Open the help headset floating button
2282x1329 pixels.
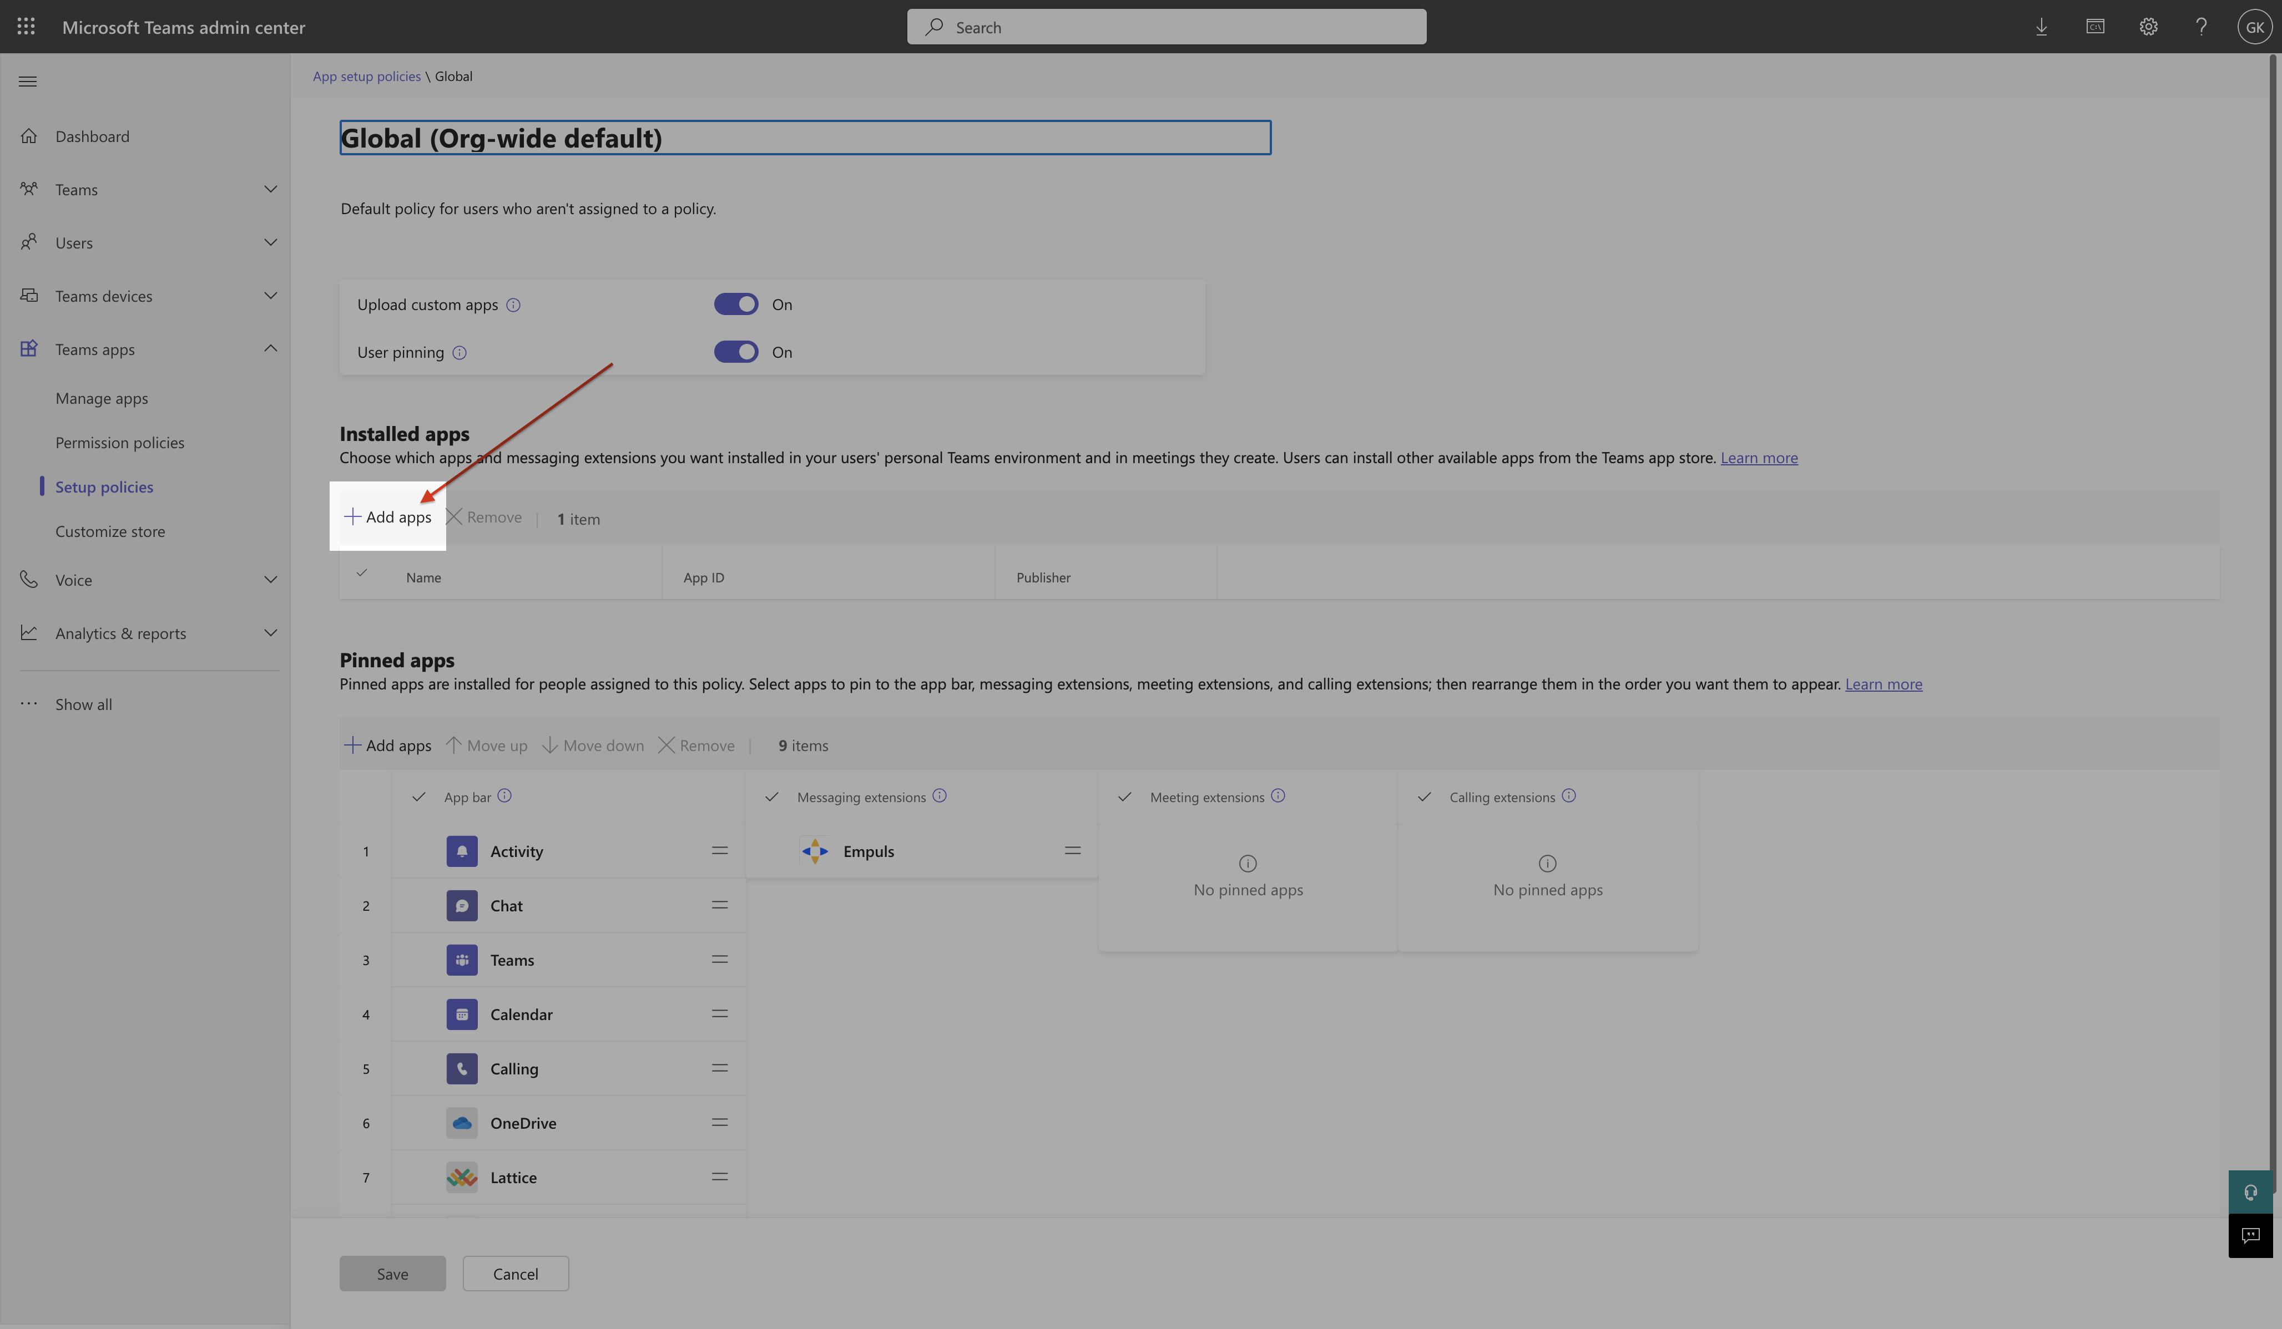pyautogui.click(x=2250, y=1193)
